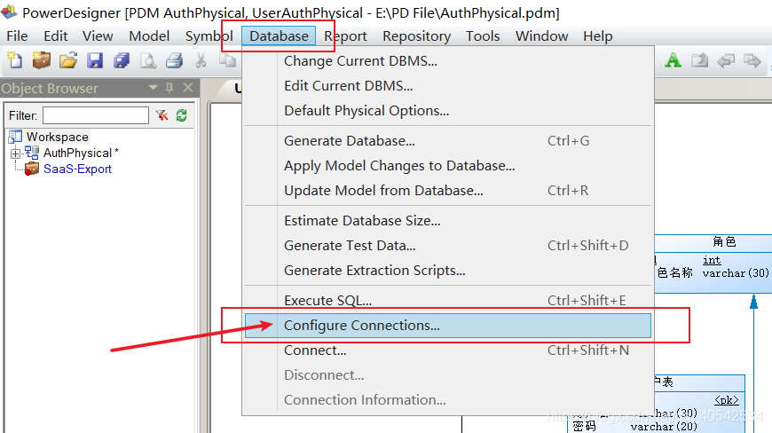Open the Help menu
Image resolution: width=772 pixels, height=433 pixels.
(598, 36)
